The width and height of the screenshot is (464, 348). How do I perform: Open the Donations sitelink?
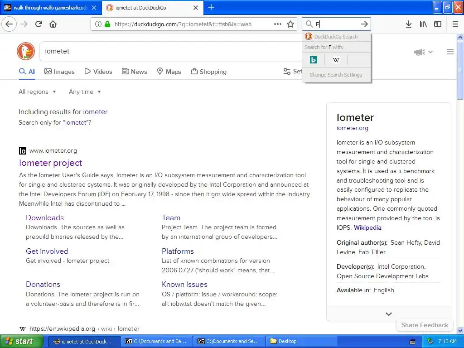(x=43, y=285)
